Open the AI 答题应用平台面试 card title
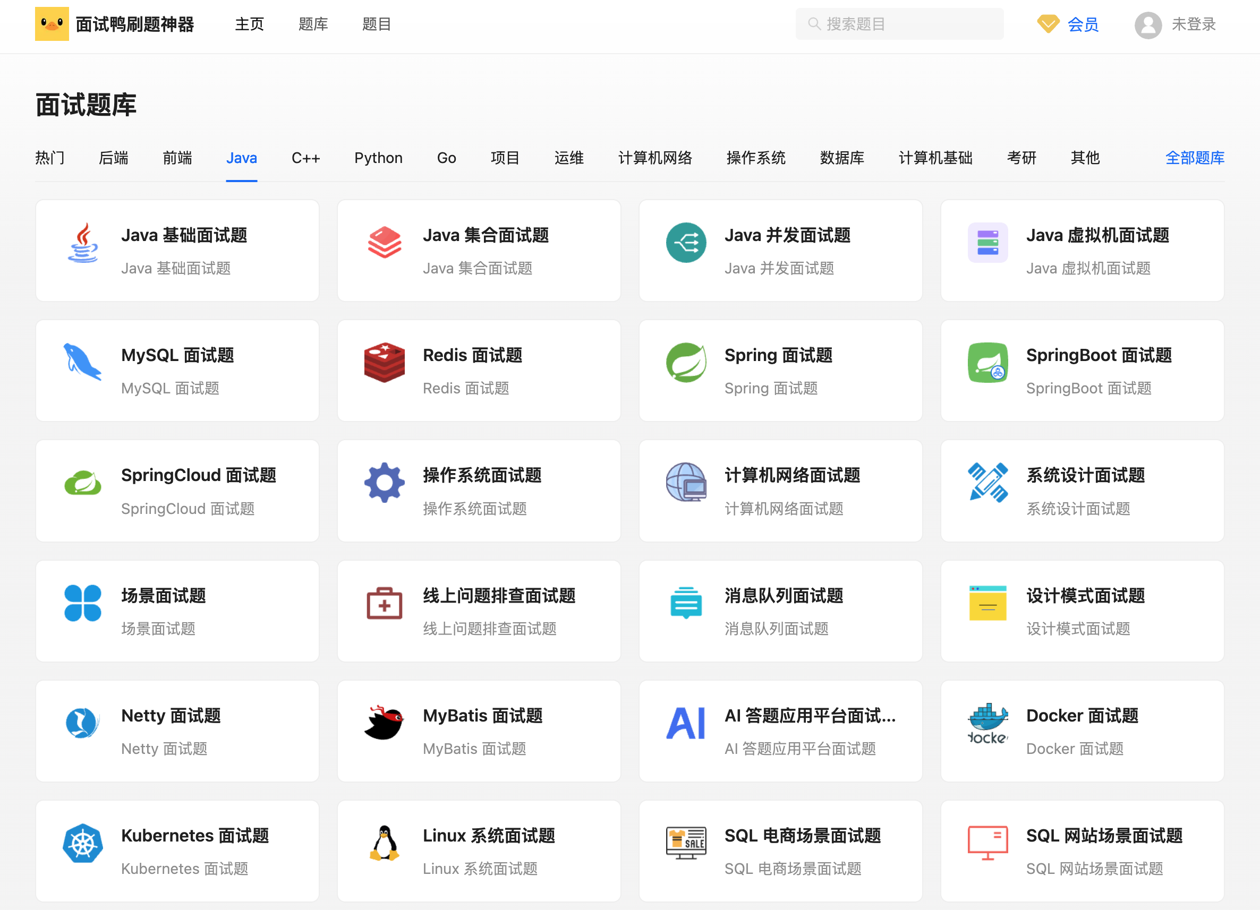1260x910 pixels. click(810, 715)
